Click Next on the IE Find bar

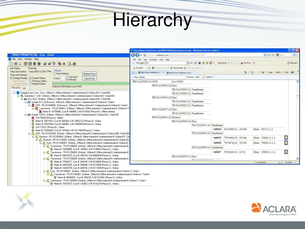coord(197,77)
